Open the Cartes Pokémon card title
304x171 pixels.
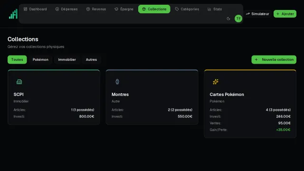pos(227,95)
